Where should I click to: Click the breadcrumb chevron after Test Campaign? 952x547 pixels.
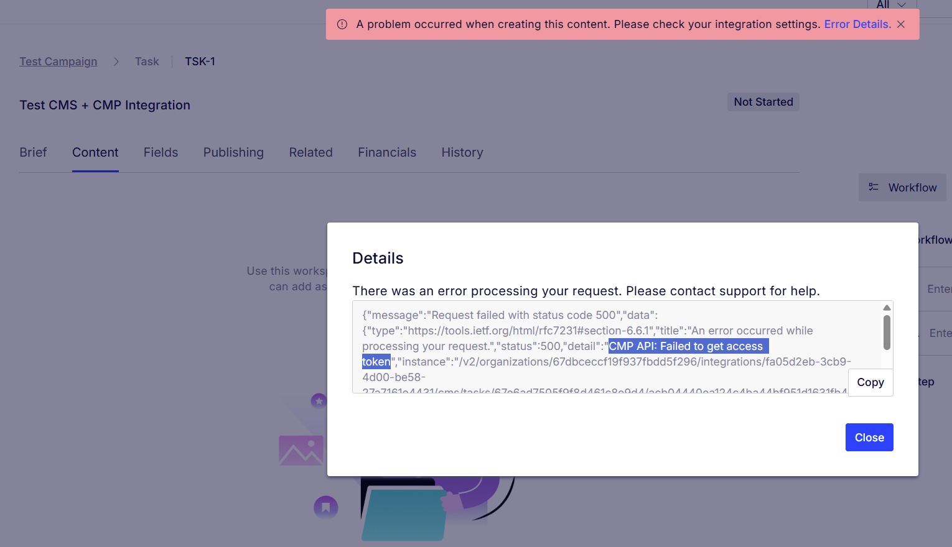116,62
